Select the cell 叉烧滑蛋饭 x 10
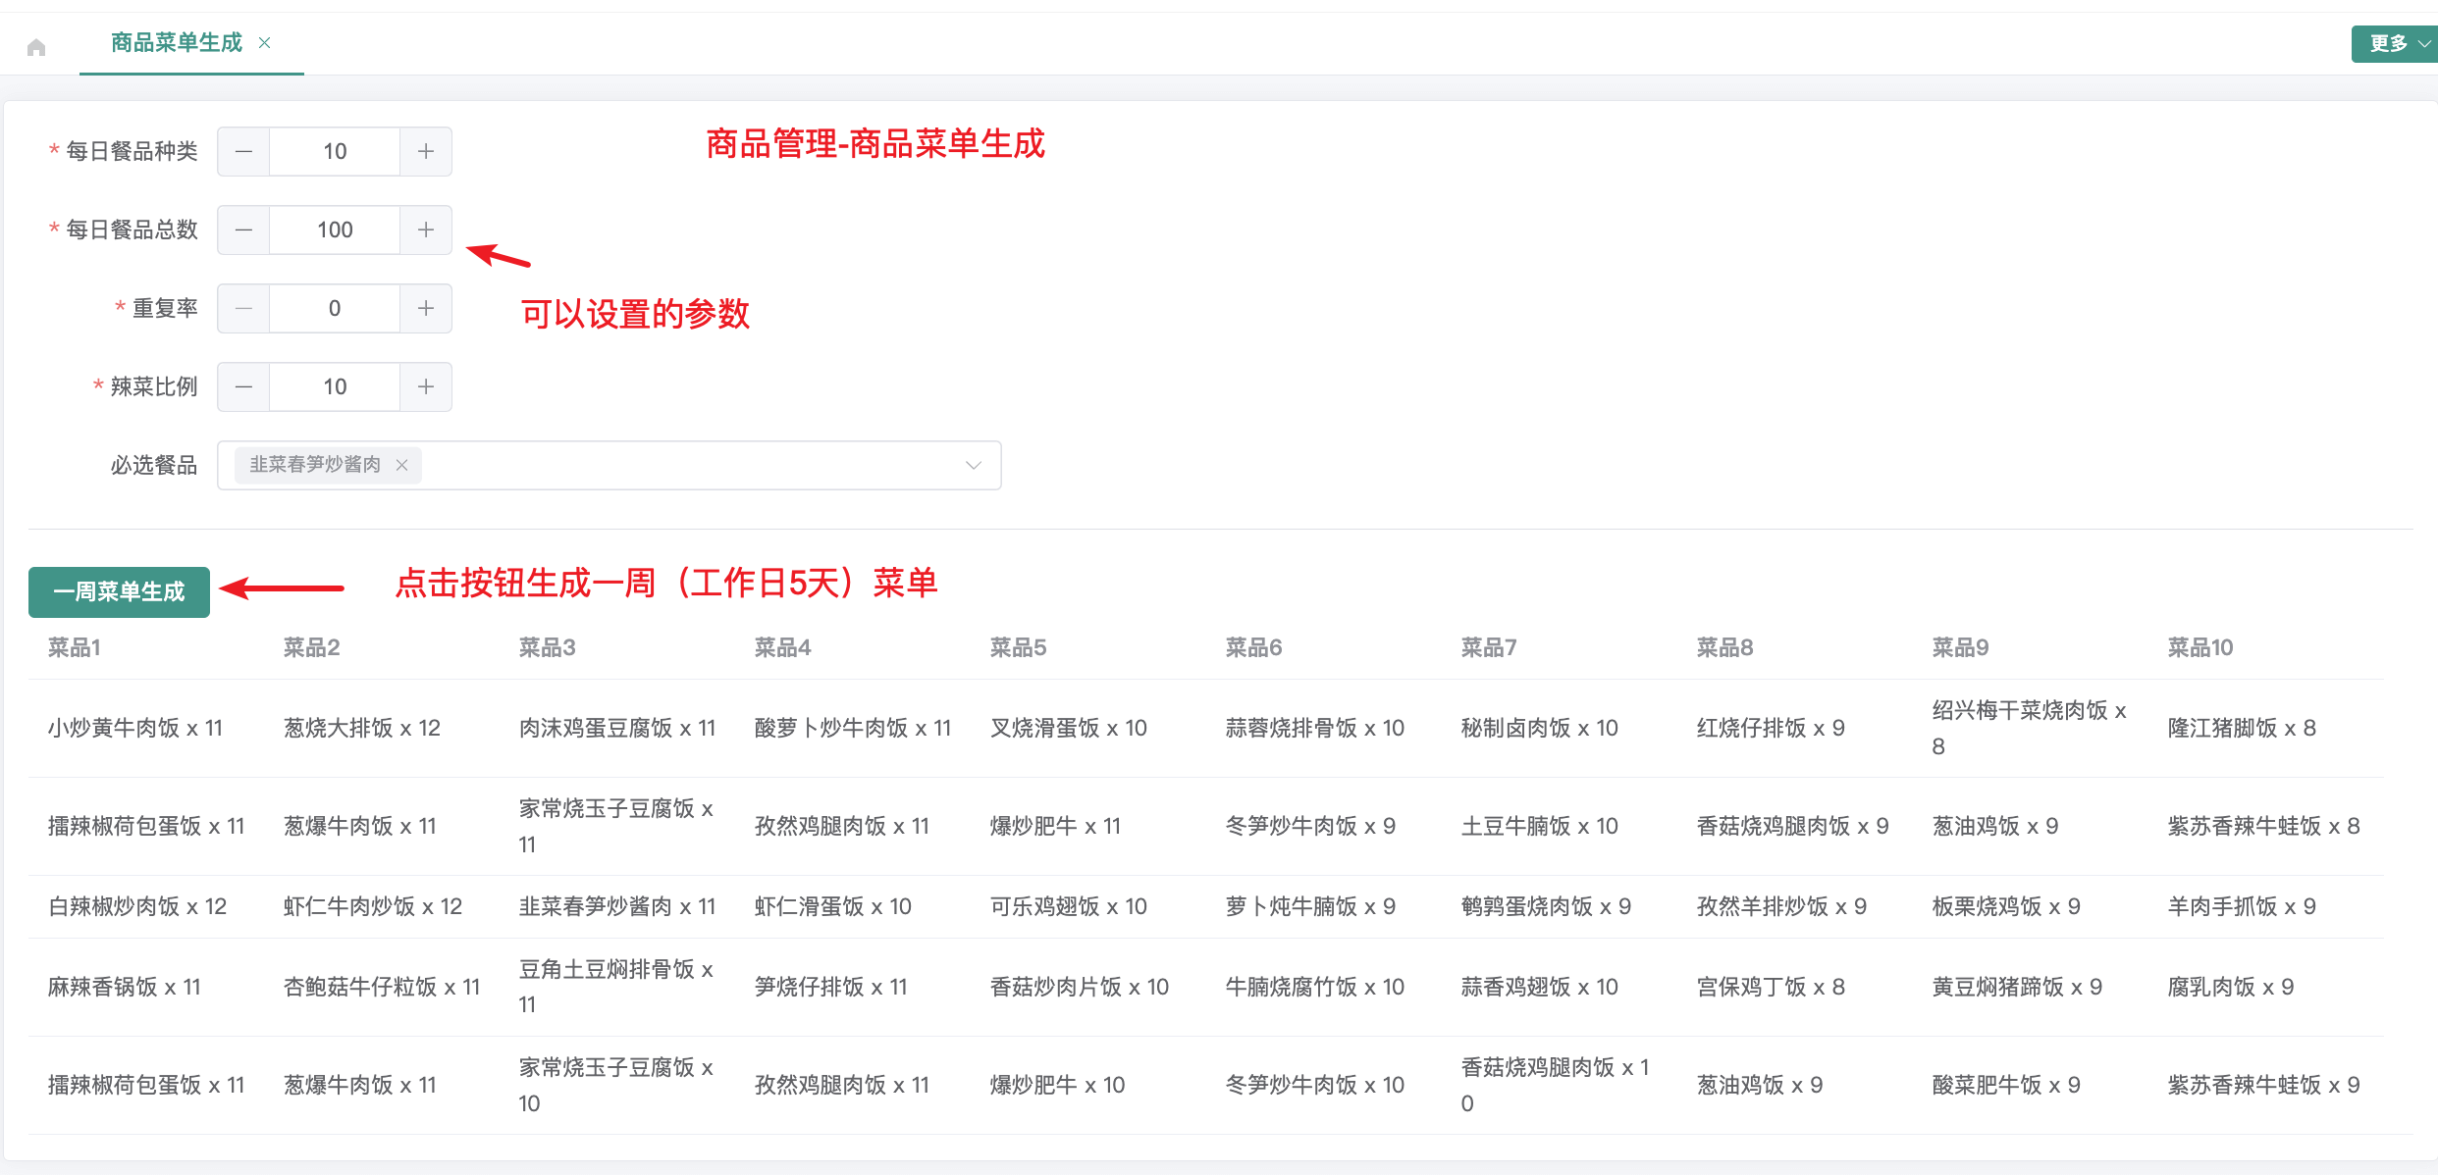Screen dimensions: 2438x1175 [1069, 728]
